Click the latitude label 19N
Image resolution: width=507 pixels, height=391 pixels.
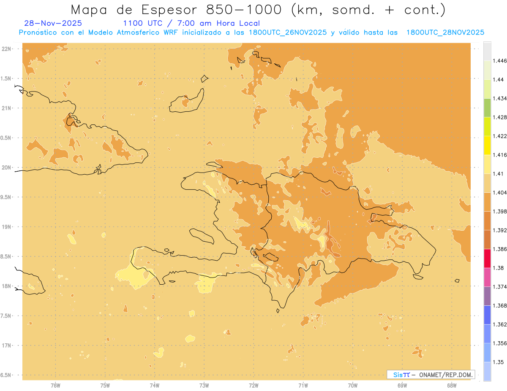(6, 227)
